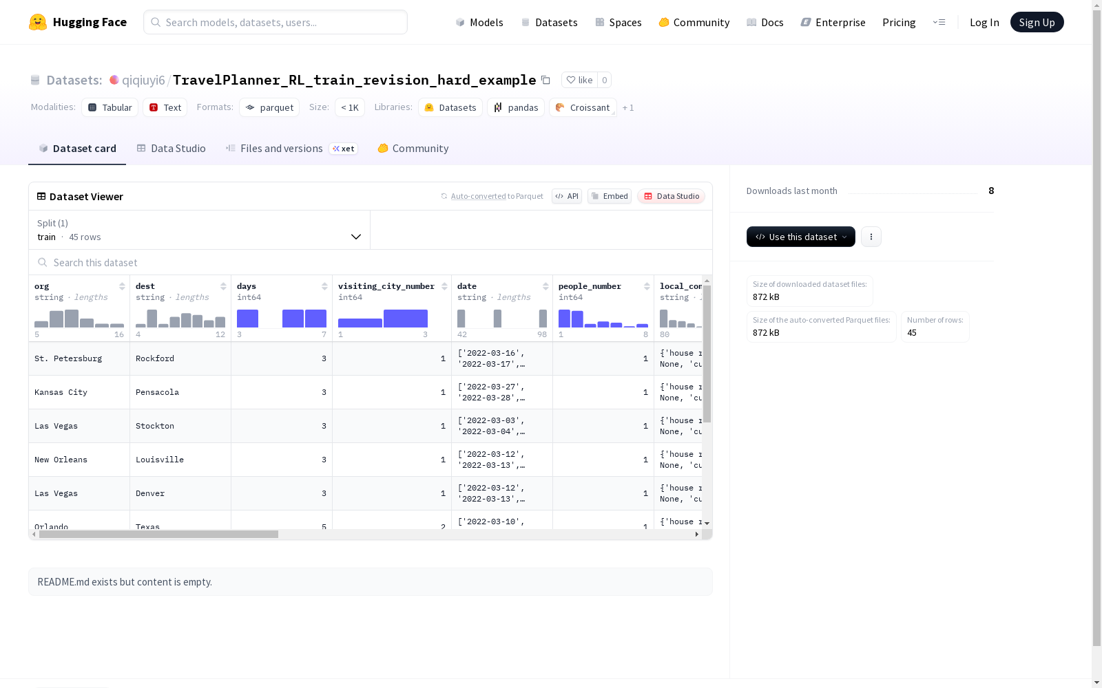Open Community in top navigation
Viewport: 1102px width, 688px height.
click(x=694, y=22)
